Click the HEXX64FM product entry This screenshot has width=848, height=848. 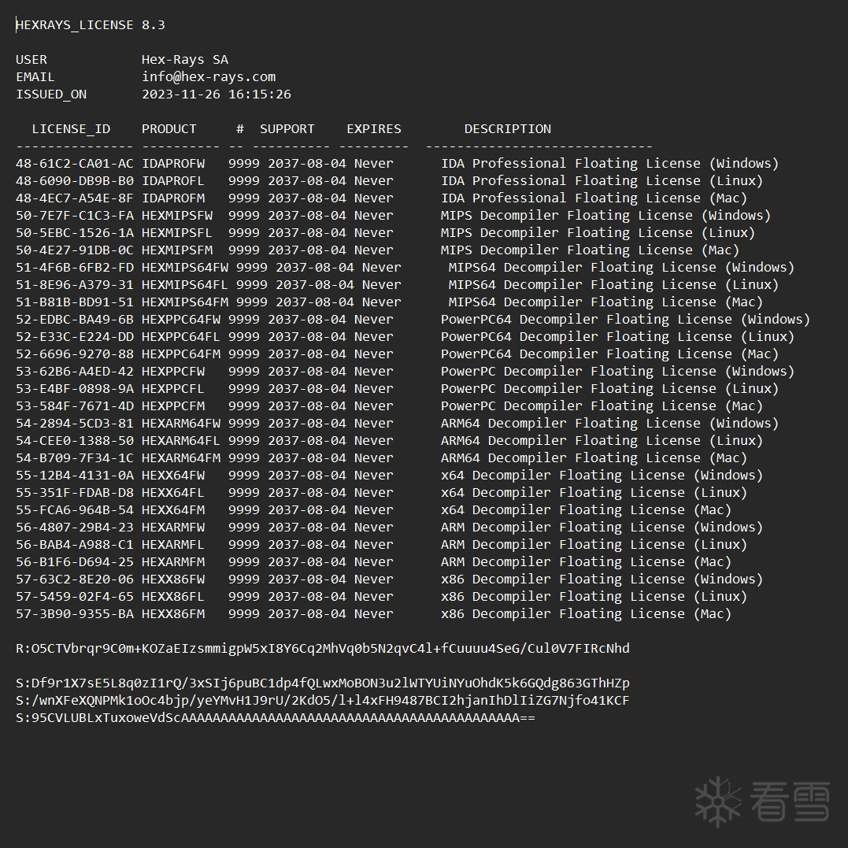(173, 510)
